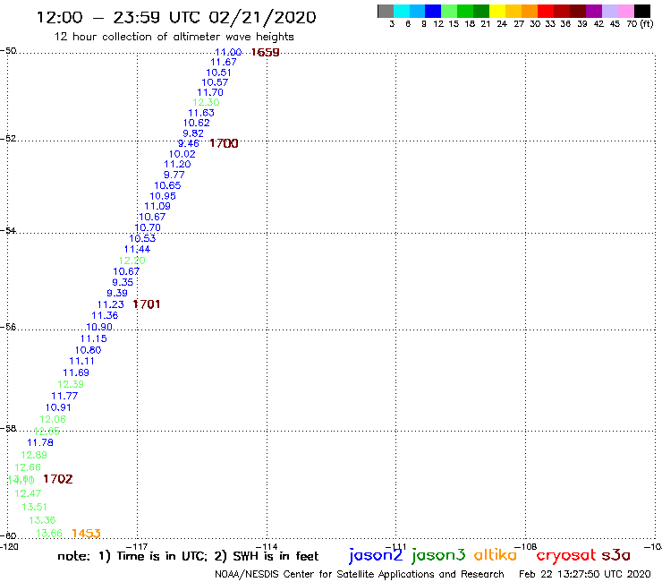Image resolution: width=662 pixels, height=582 pixels.
Task: Click the wave height value 9.46
Action: click(x=188, y=143)
